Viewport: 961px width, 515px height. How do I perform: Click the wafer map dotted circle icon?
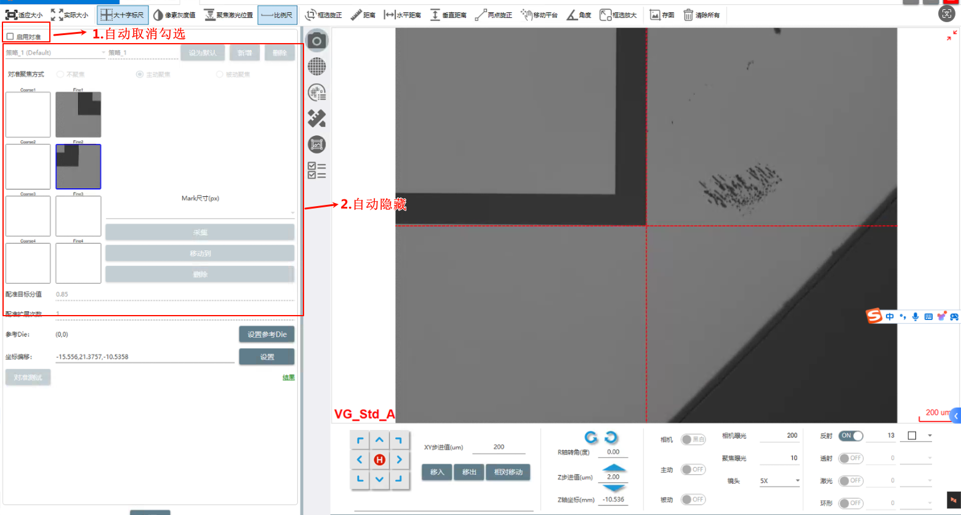point(317,92)
